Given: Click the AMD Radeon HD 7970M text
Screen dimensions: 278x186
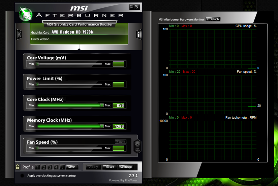Looking at the screenshot, I should tap(72, 32).
